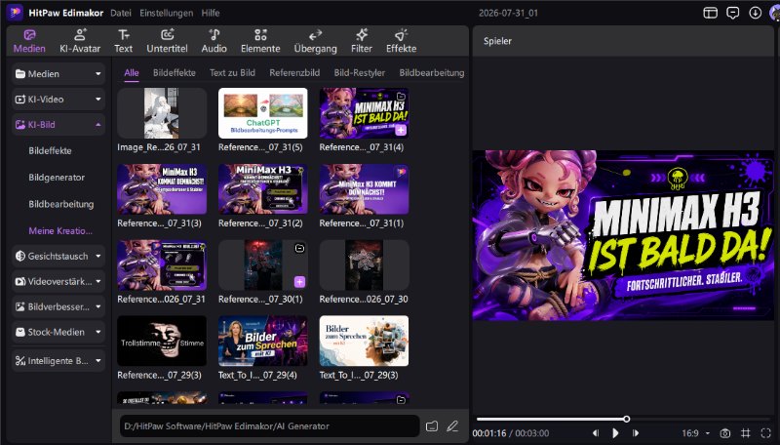Open the Elemente panel
The image size is (780, 445).
point(260,41)
